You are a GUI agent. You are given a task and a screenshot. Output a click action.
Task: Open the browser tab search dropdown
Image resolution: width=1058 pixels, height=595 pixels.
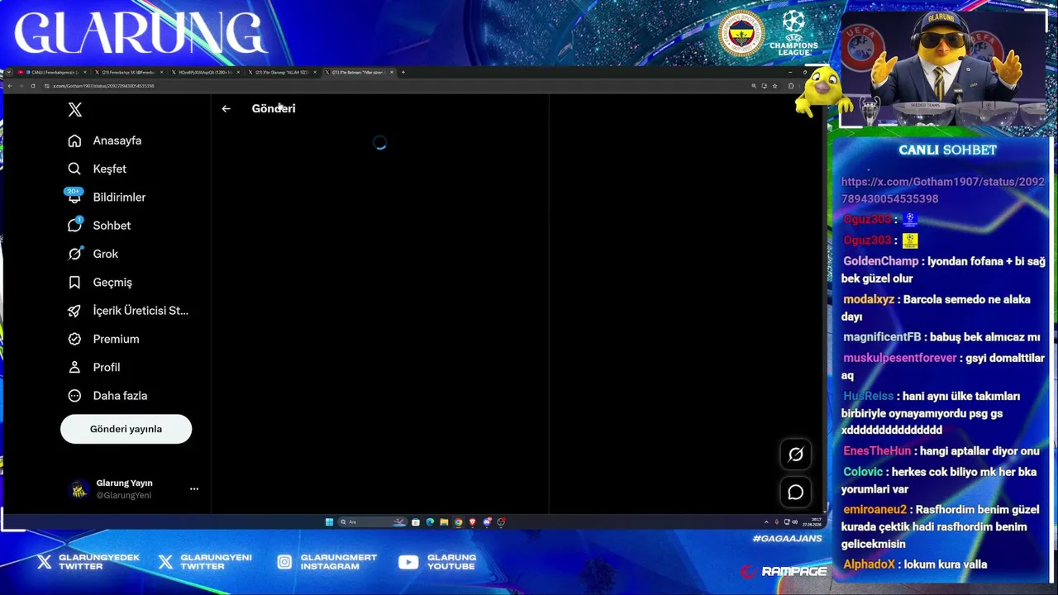pos(9,73)
